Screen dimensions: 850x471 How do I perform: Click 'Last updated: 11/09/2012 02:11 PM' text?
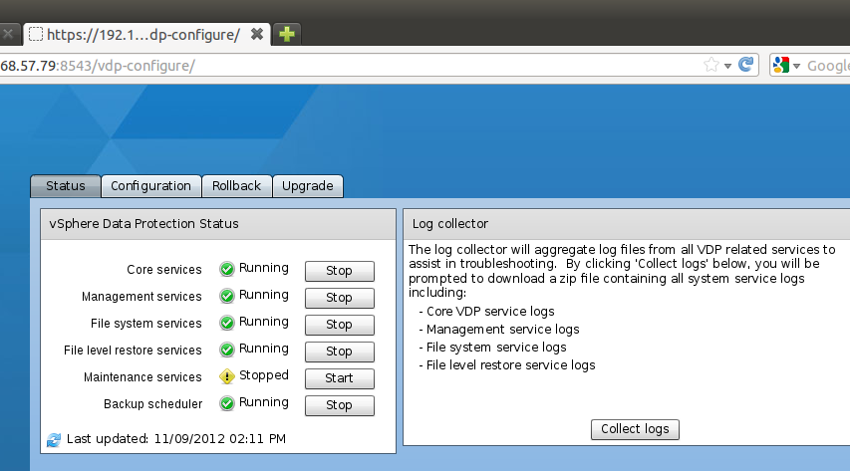pos(175,438)
